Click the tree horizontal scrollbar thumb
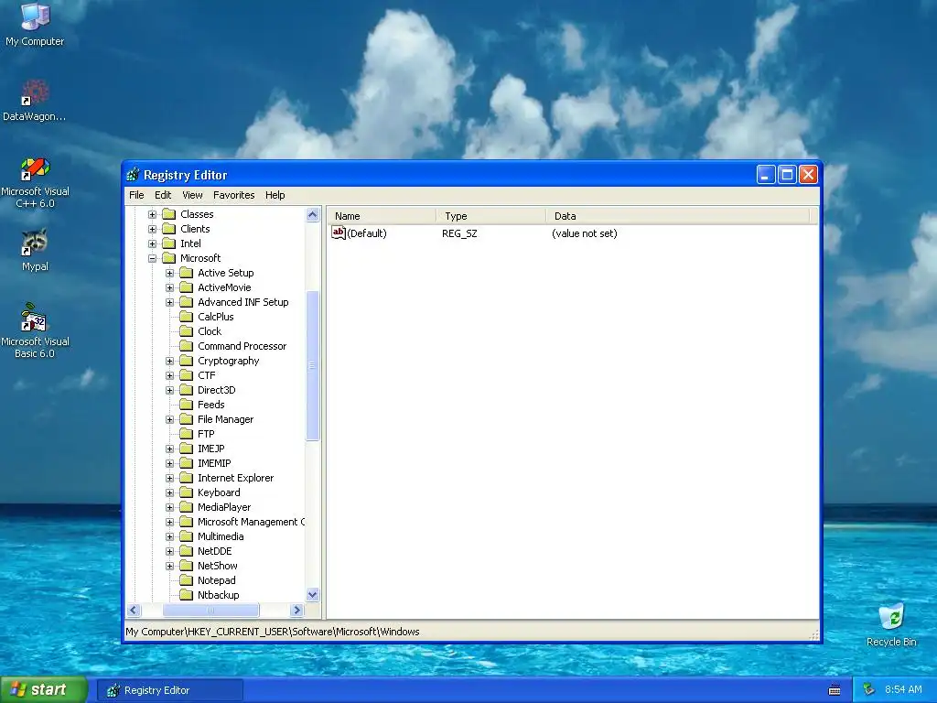The image size is (937, 703). pos(211,611)
